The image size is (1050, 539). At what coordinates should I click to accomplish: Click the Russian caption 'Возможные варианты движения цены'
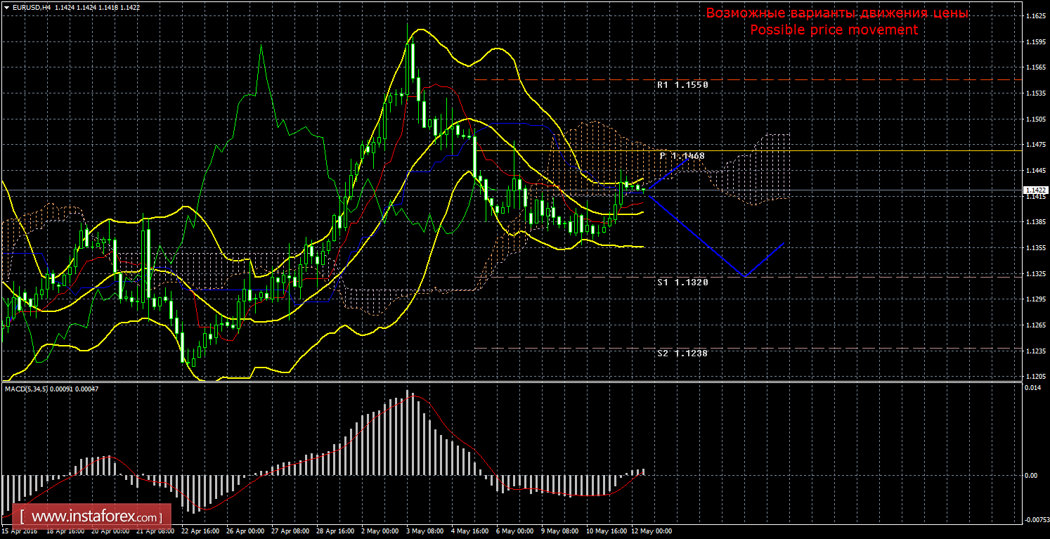[x=837, y=13]
